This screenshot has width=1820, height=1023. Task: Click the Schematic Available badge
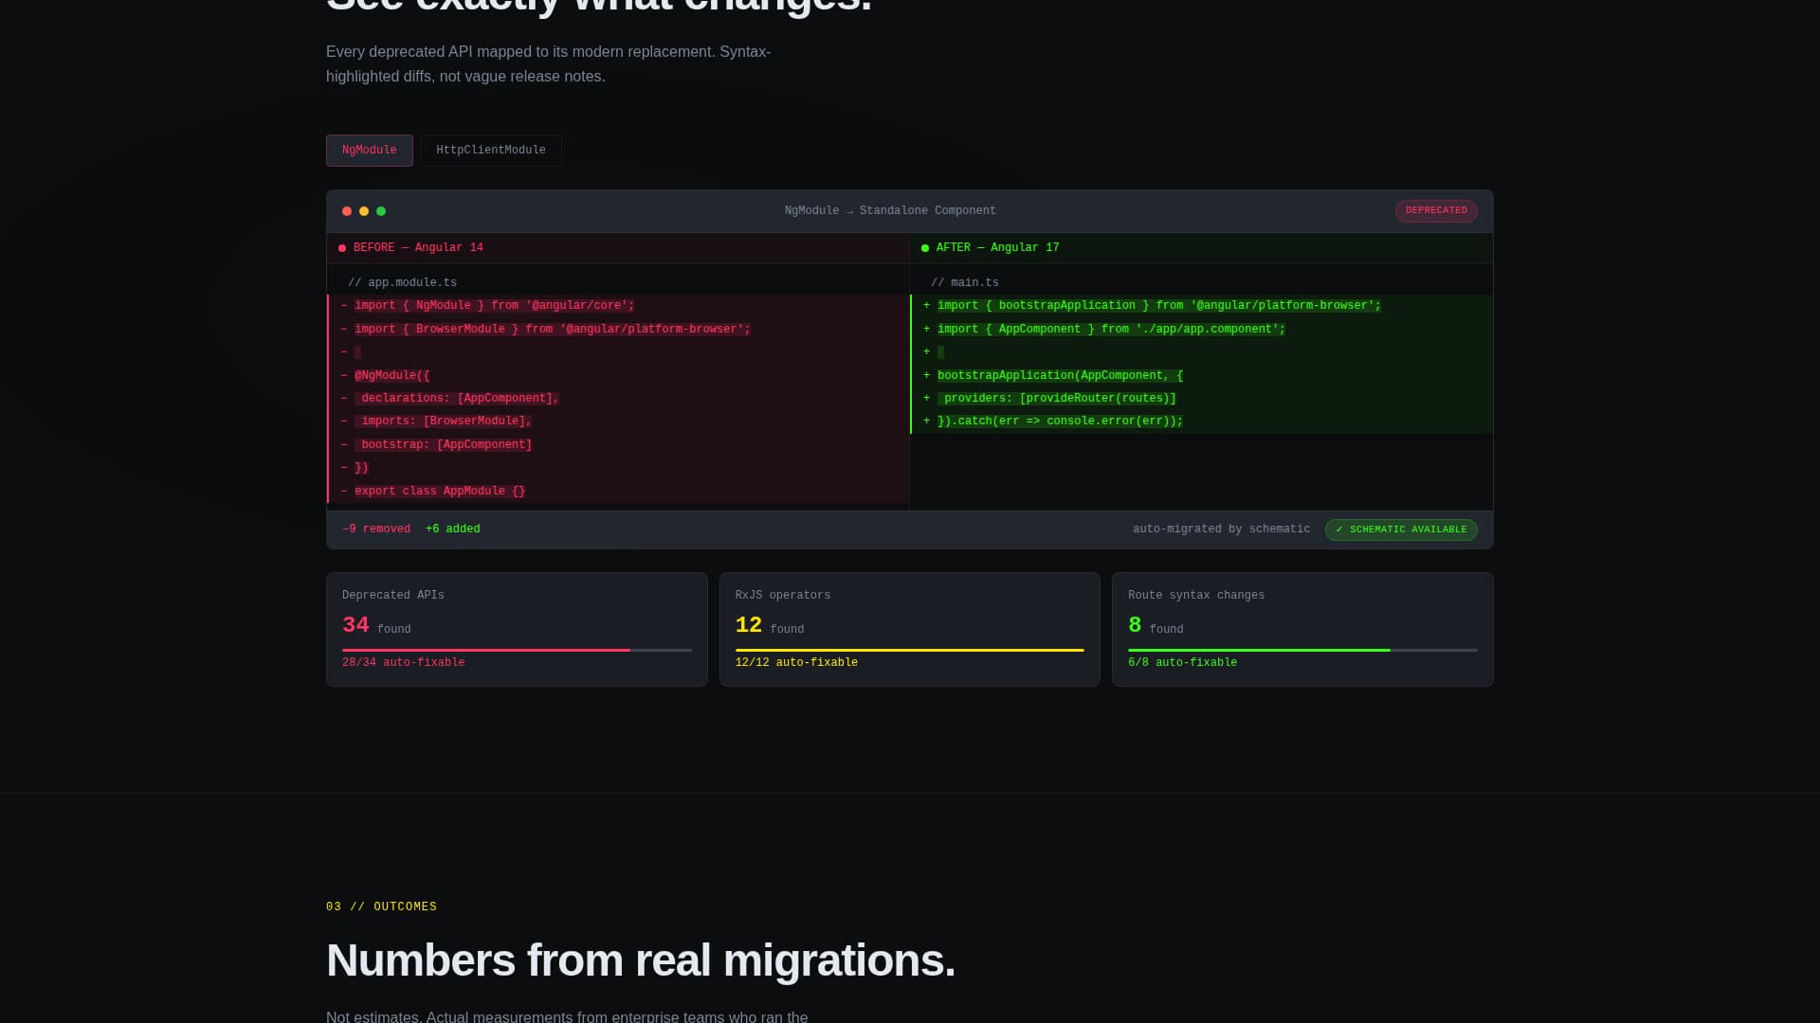tap(1401, 529)
